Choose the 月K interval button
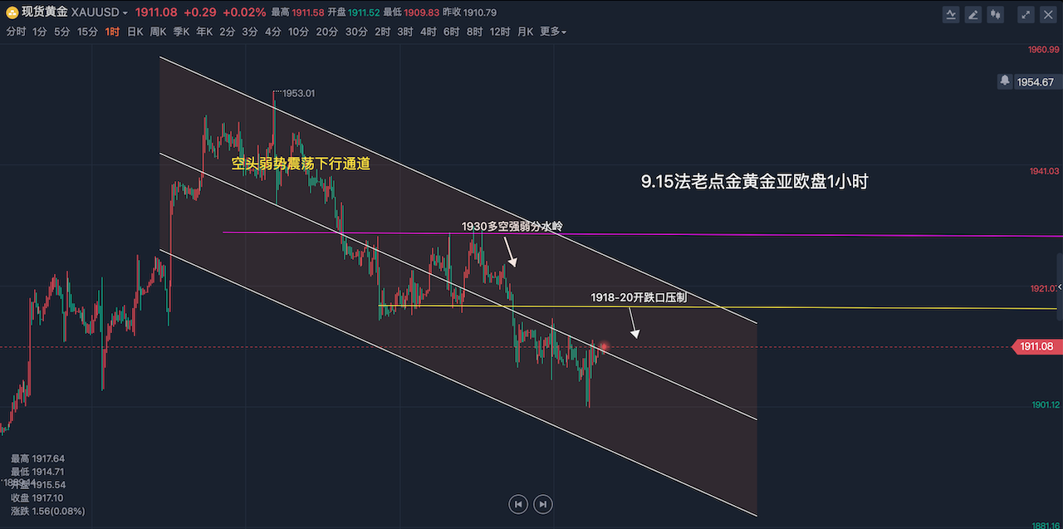The height and width of the screenshot is (529, 1063). [525, 32]
